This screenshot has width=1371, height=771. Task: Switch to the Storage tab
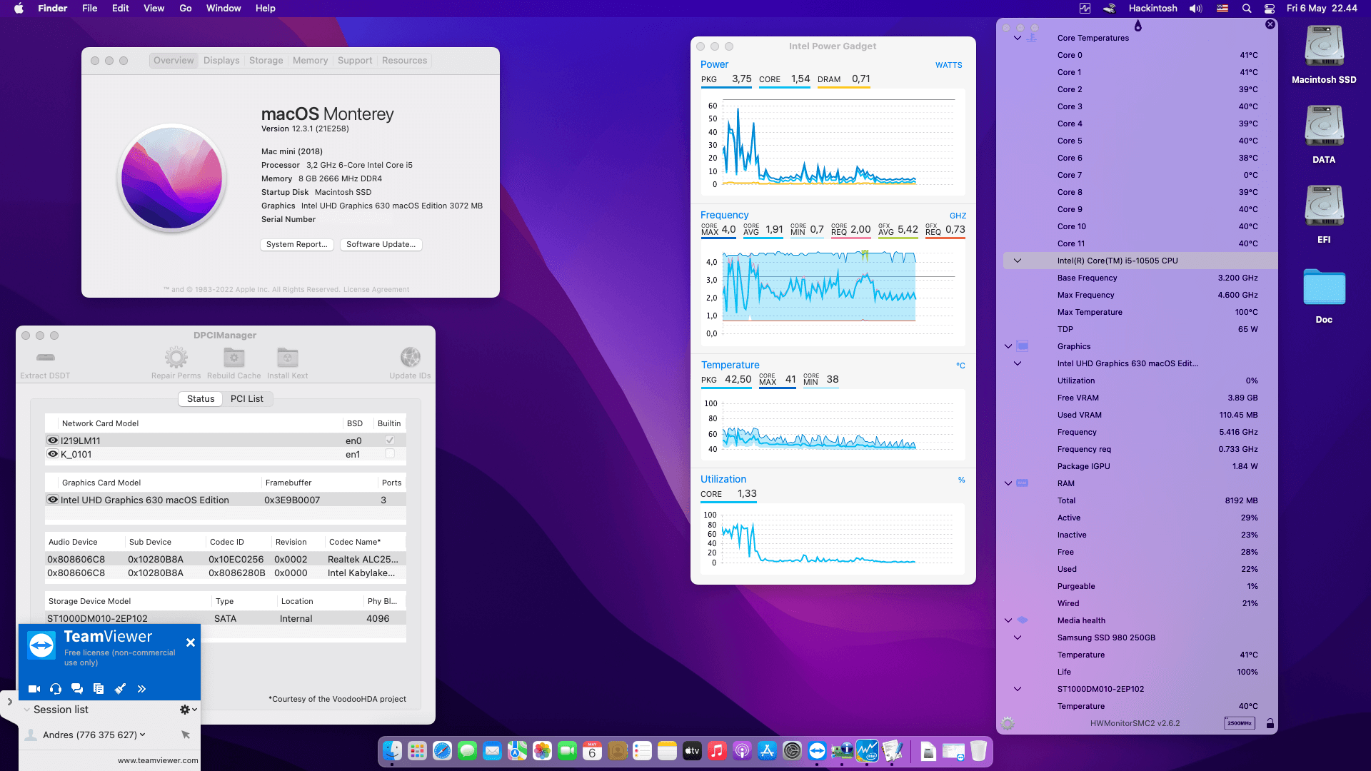tap(266, 61)
